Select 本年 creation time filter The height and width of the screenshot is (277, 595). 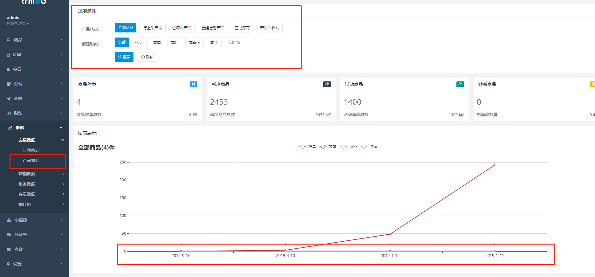214,42
